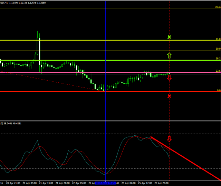Click the red down arrow in the oscillator
Viewport: 221px width, 186px height.
(x=169, y=139)
